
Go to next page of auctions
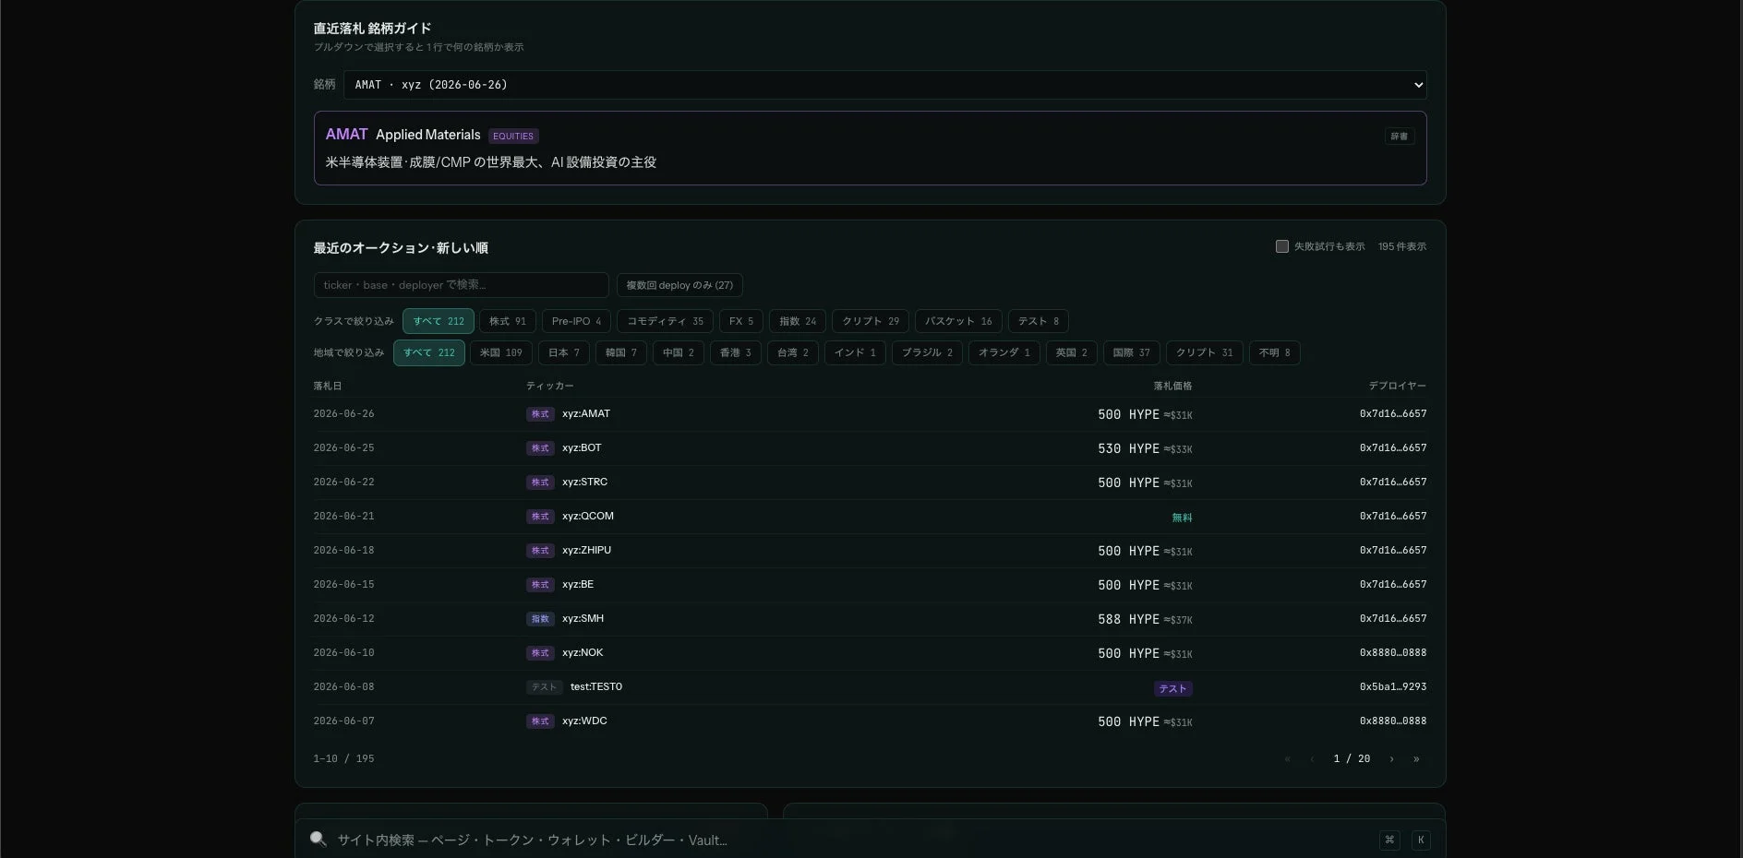tap(1391, 758)
